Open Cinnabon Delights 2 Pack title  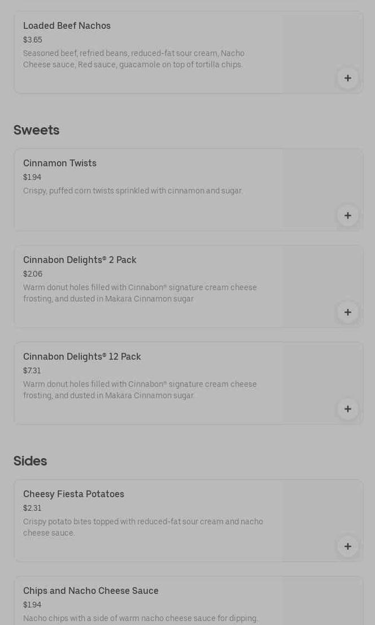pyautogui.click(x=80, y=260)
